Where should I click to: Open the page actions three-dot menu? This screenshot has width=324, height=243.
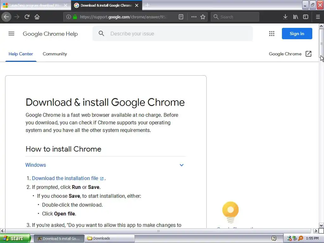(x=194, y=17)
